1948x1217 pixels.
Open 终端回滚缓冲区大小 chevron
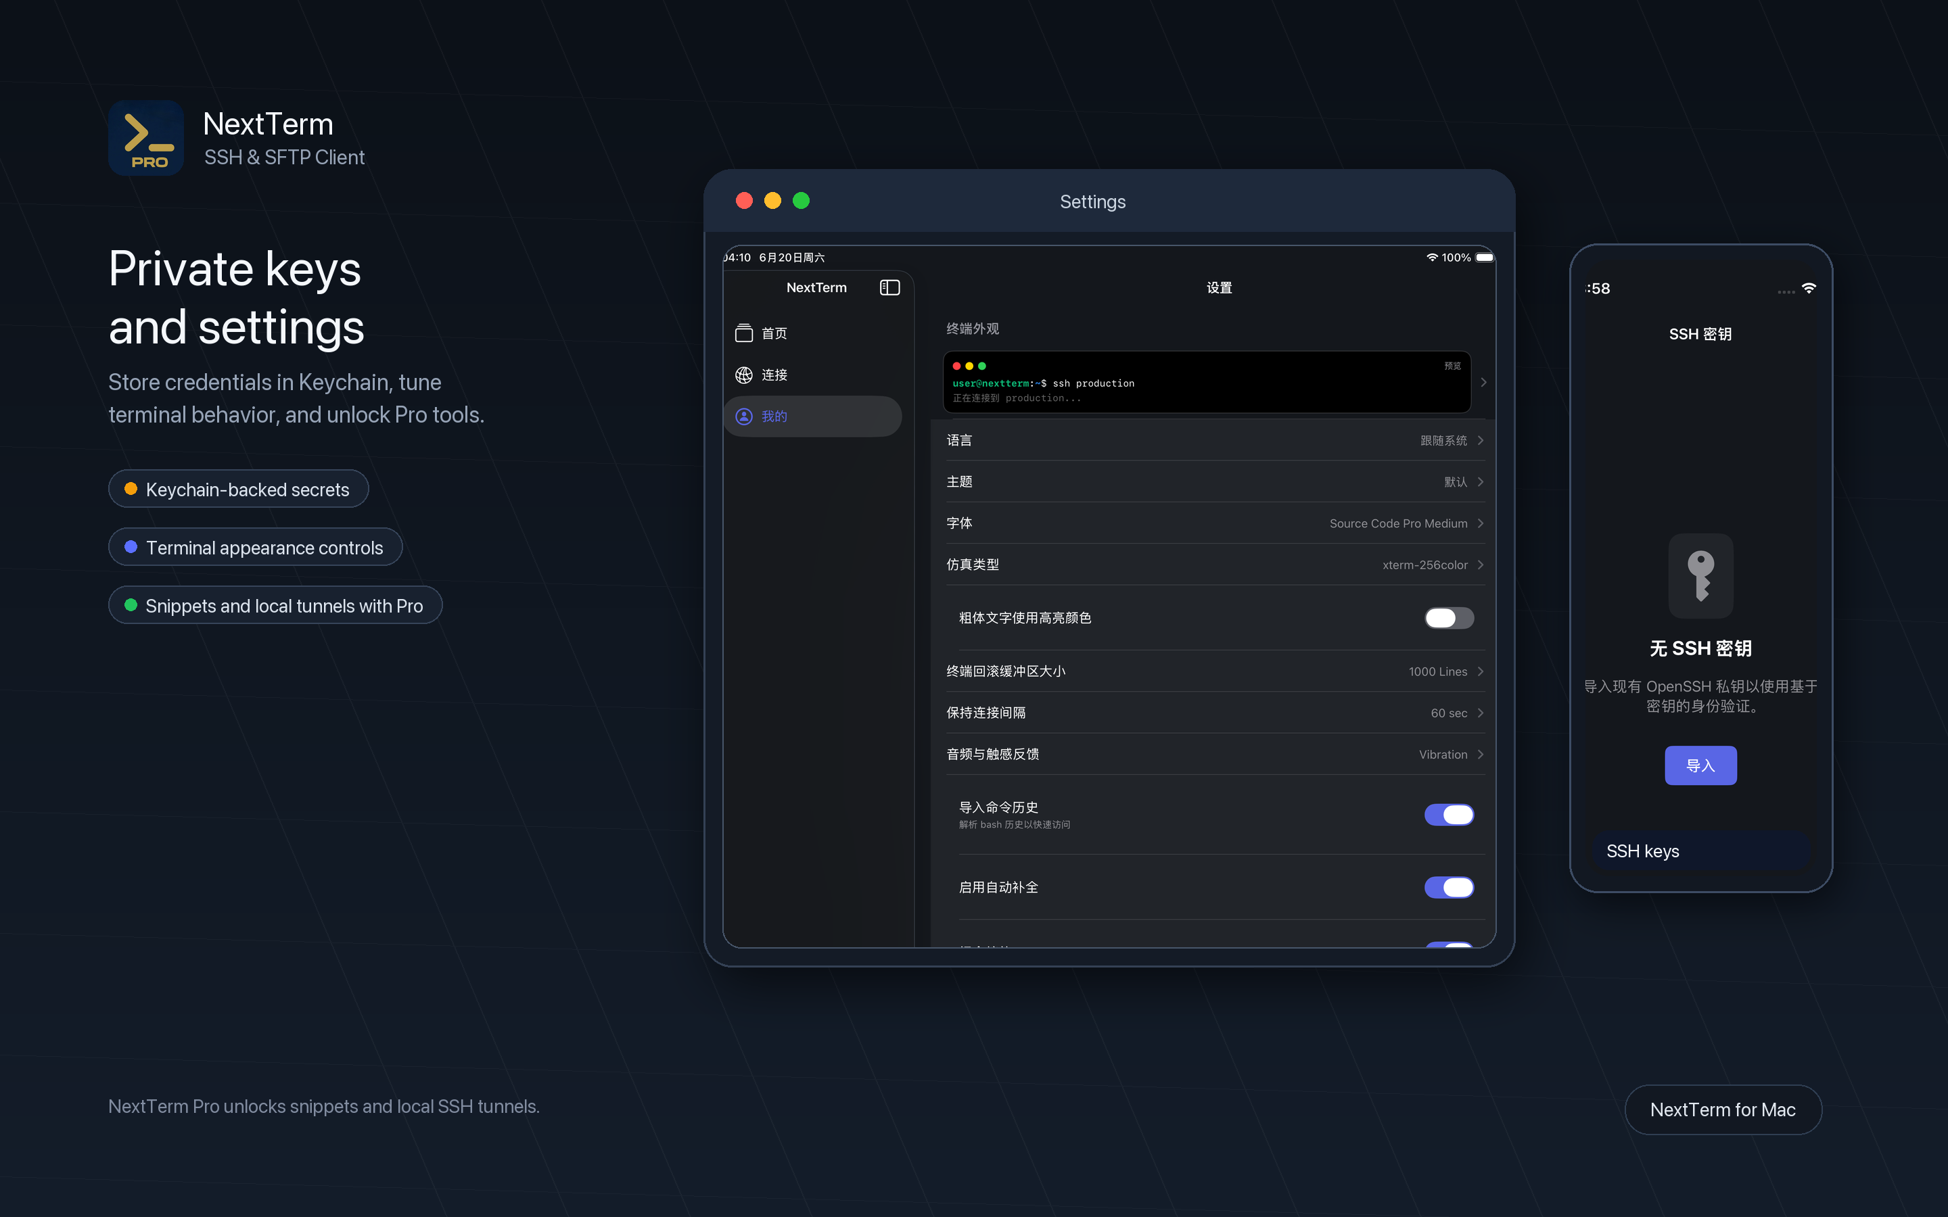click(1481, 671)
